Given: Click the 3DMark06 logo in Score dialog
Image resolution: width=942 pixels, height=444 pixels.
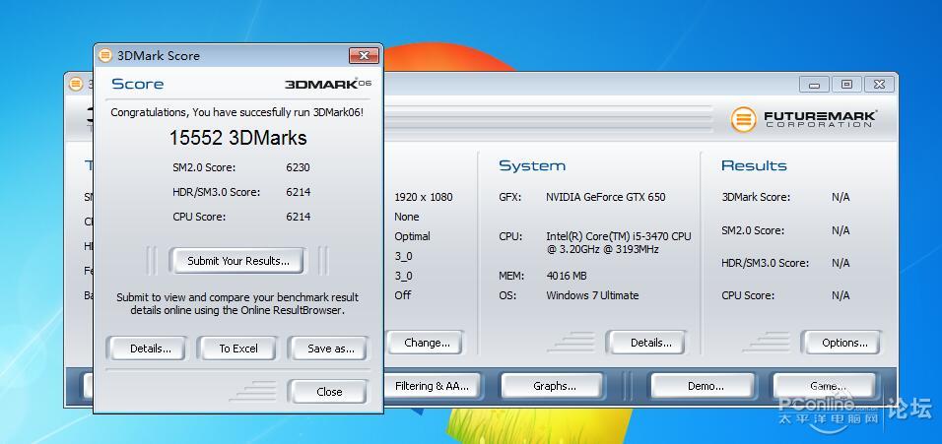Looking at the screenshot, I should pyautogui.click(x=328, y=84).
